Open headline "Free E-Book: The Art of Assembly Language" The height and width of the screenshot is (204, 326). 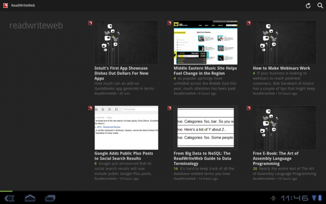coord(275,158)
